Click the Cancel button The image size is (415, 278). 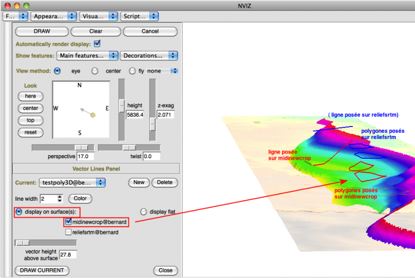pos(150,31)
